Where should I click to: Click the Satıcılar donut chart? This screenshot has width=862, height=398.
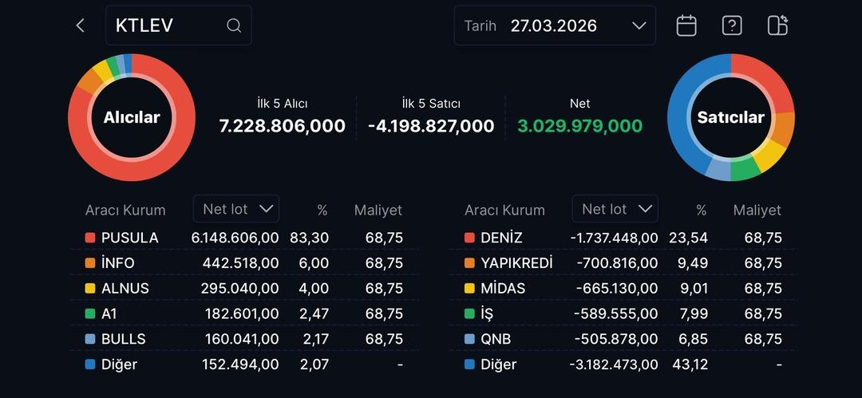(x=730, y=118)
